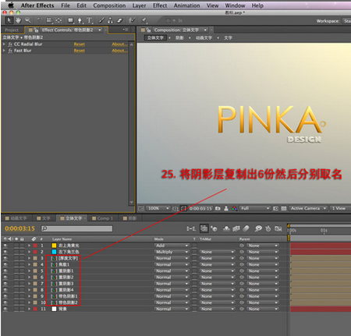Open the blend mode dropdown showing Multiply
This screenshot has width=351, height=336.
172,252
